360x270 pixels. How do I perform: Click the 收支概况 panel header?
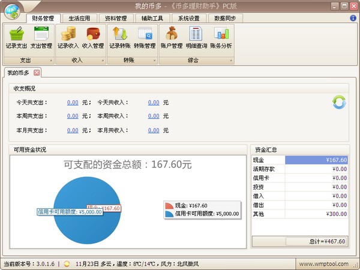coord(179,88)
